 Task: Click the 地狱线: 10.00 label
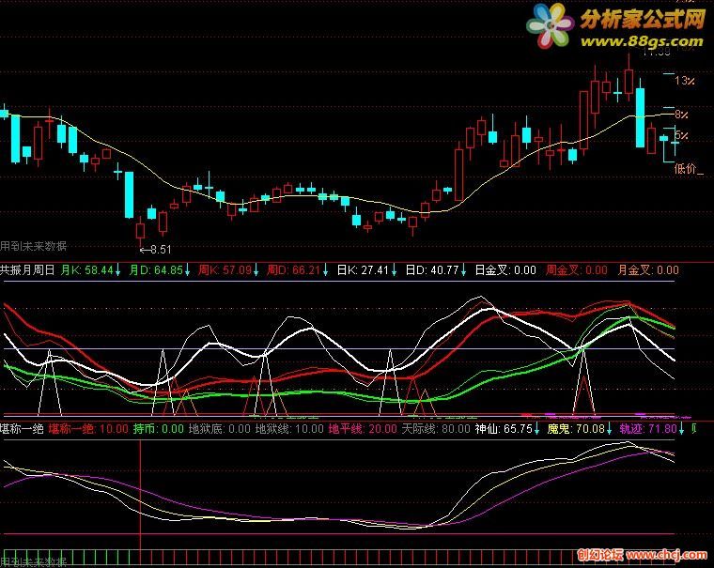pos(289,429)
